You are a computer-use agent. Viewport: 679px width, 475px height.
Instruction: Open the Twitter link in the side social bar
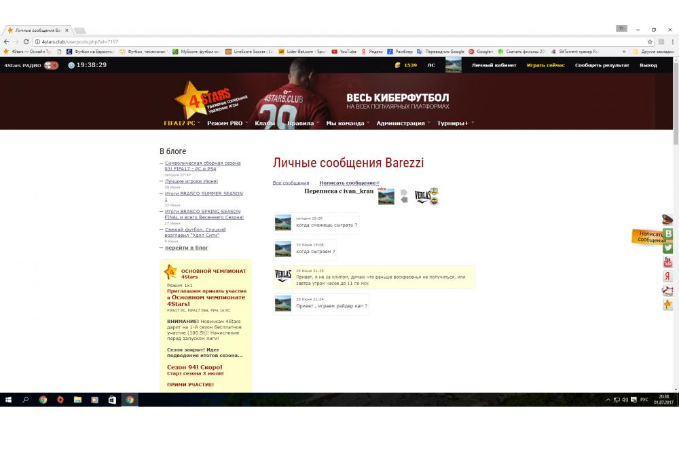(668, 248)
